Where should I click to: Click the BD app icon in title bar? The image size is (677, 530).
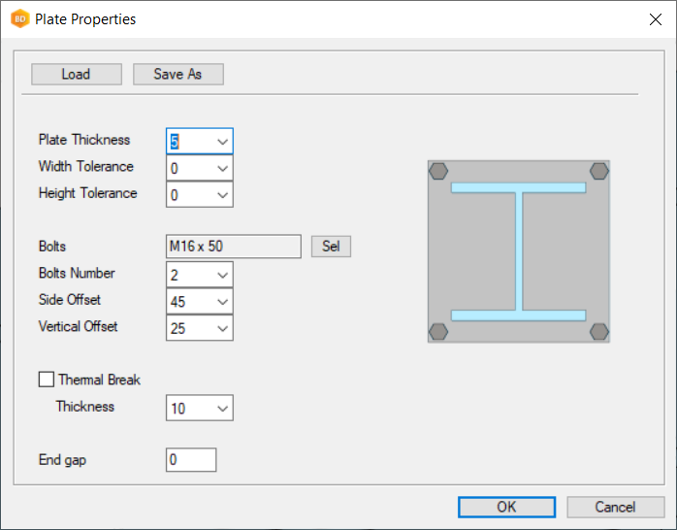19,18
